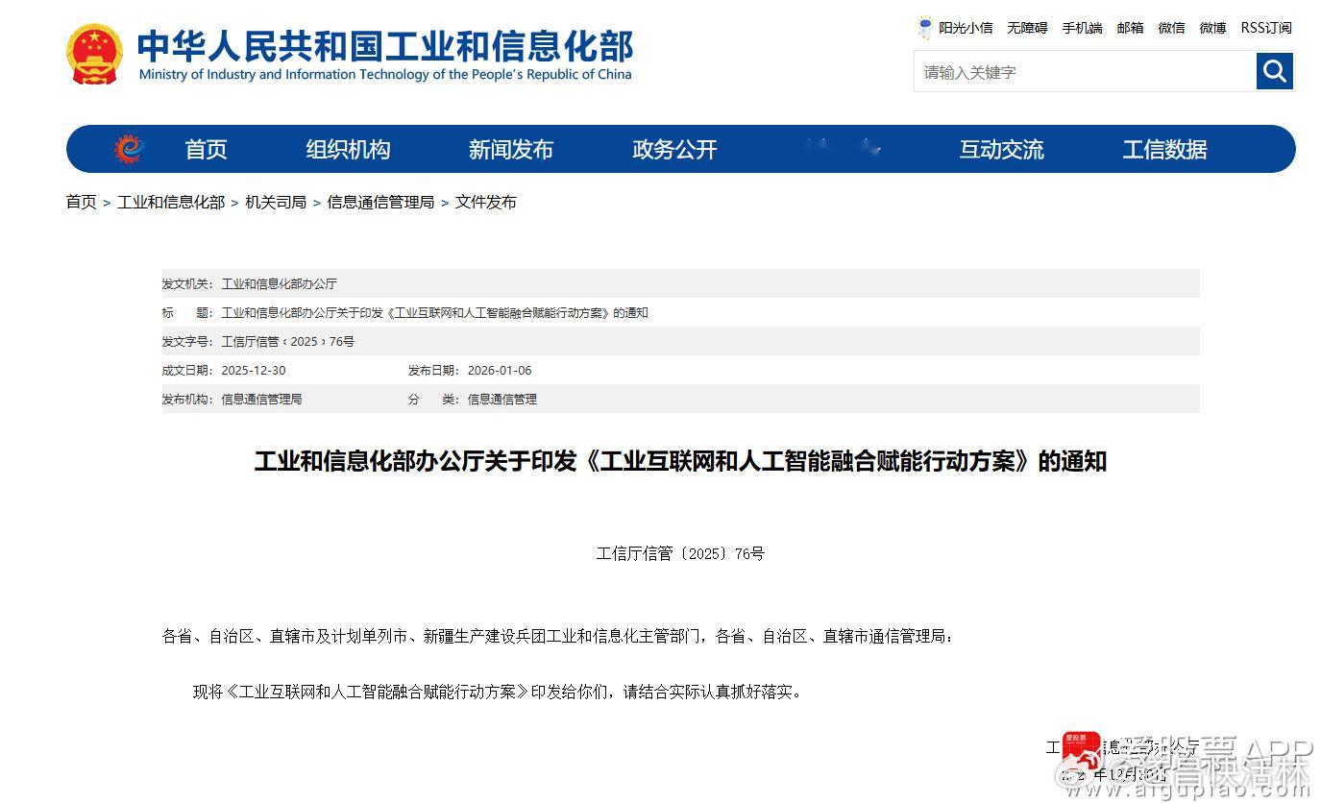
Task: Open 工信数据 navigation item
Action: (1164, 149)
